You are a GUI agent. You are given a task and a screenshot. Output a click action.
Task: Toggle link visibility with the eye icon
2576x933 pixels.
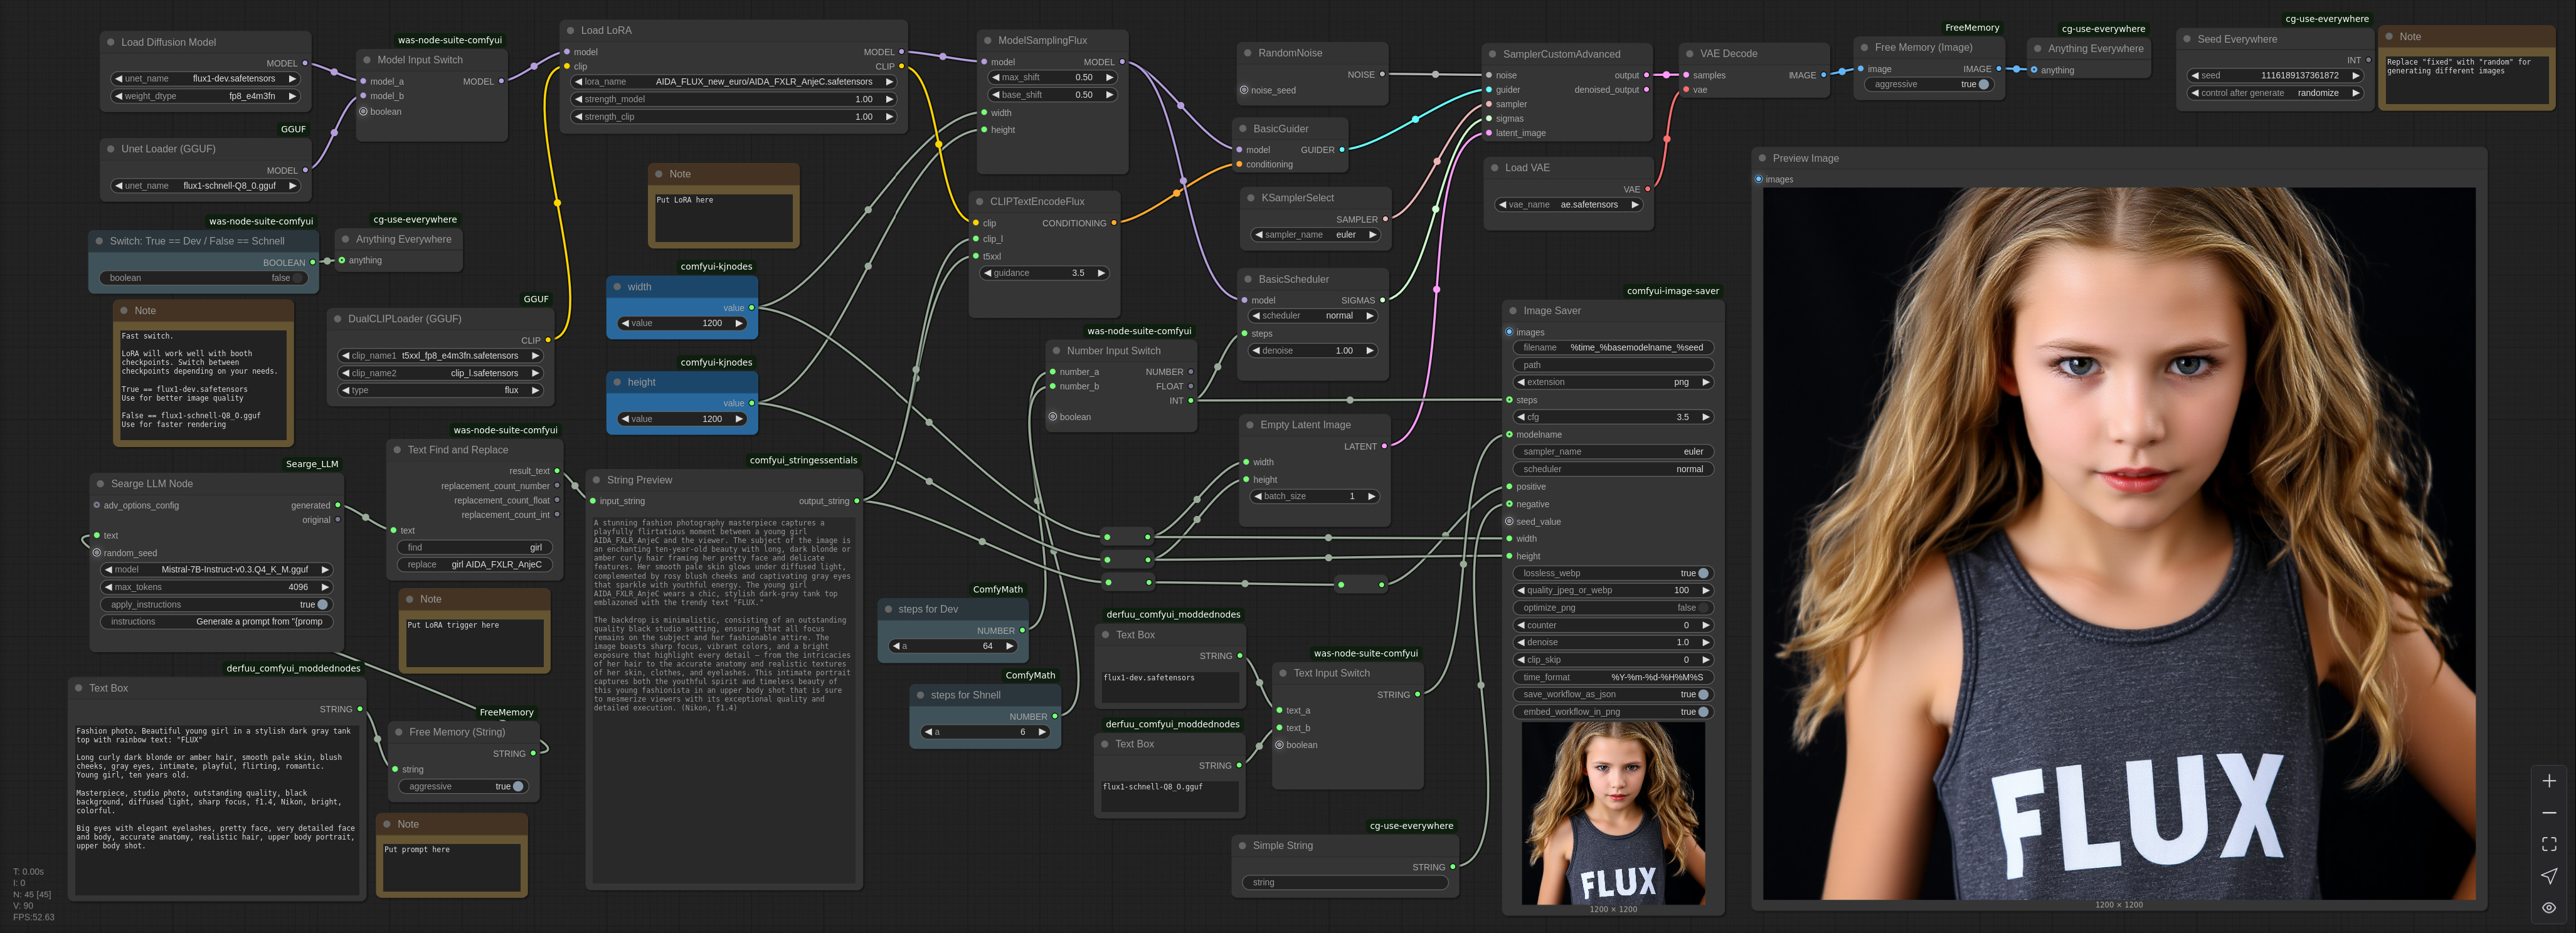(2548, 908)
